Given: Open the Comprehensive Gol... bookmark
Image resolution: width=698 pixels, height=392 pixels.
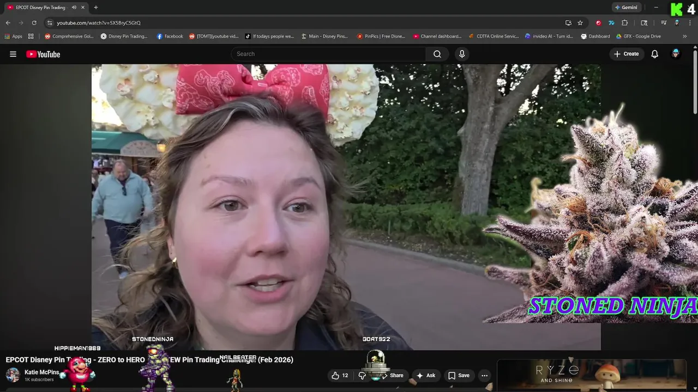Looking at the screenshot, I should click(x=69, y=36).
